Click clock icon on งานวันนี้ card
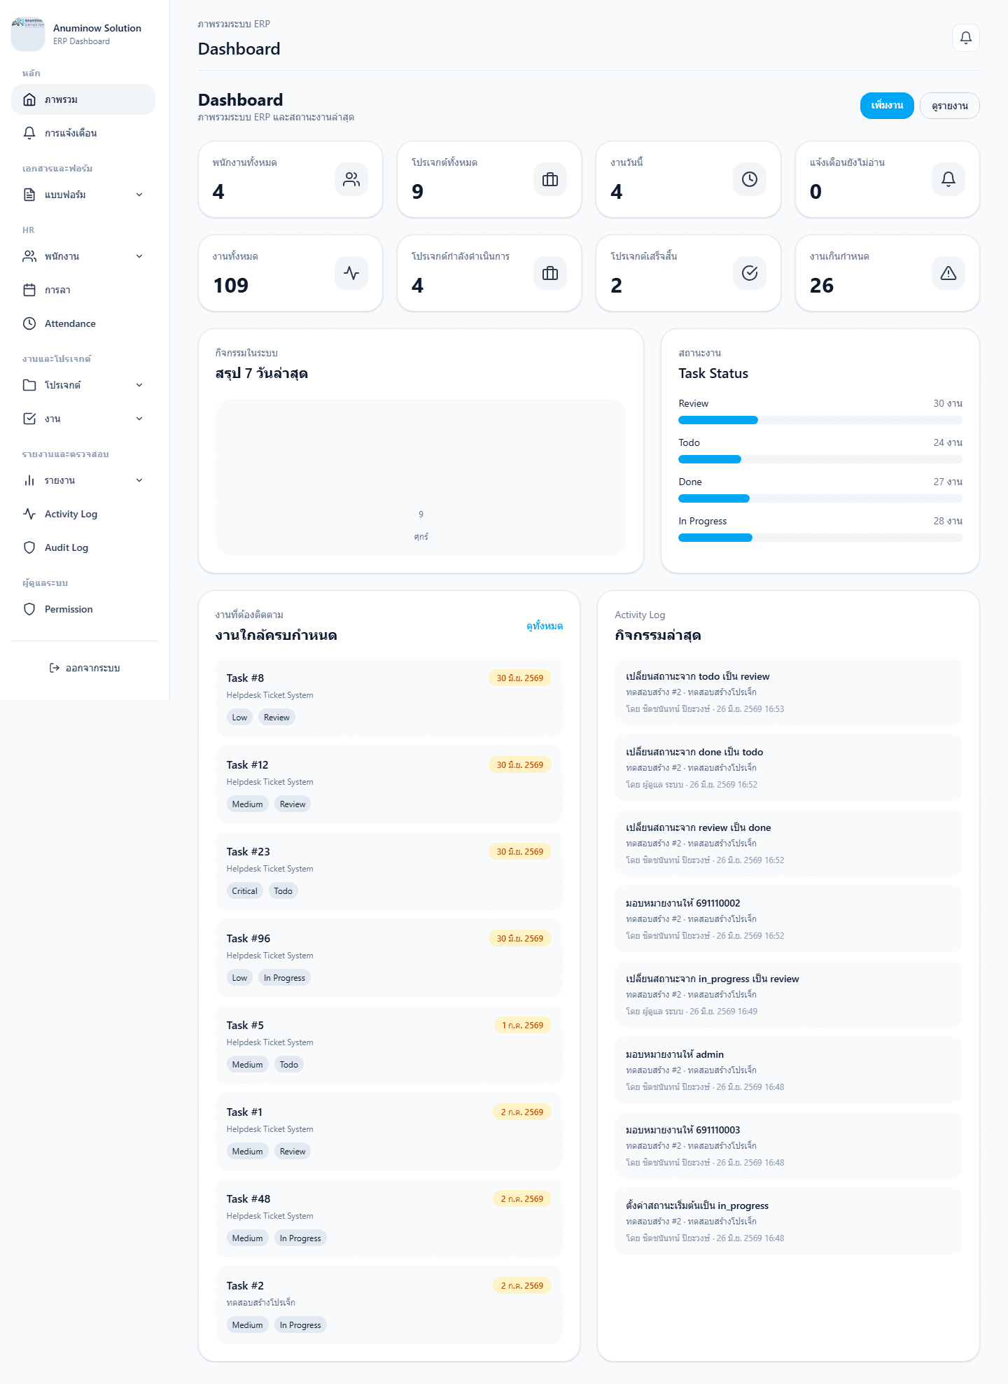The height and width of the screenshot is (1384, 1008). tap(750, 179)
